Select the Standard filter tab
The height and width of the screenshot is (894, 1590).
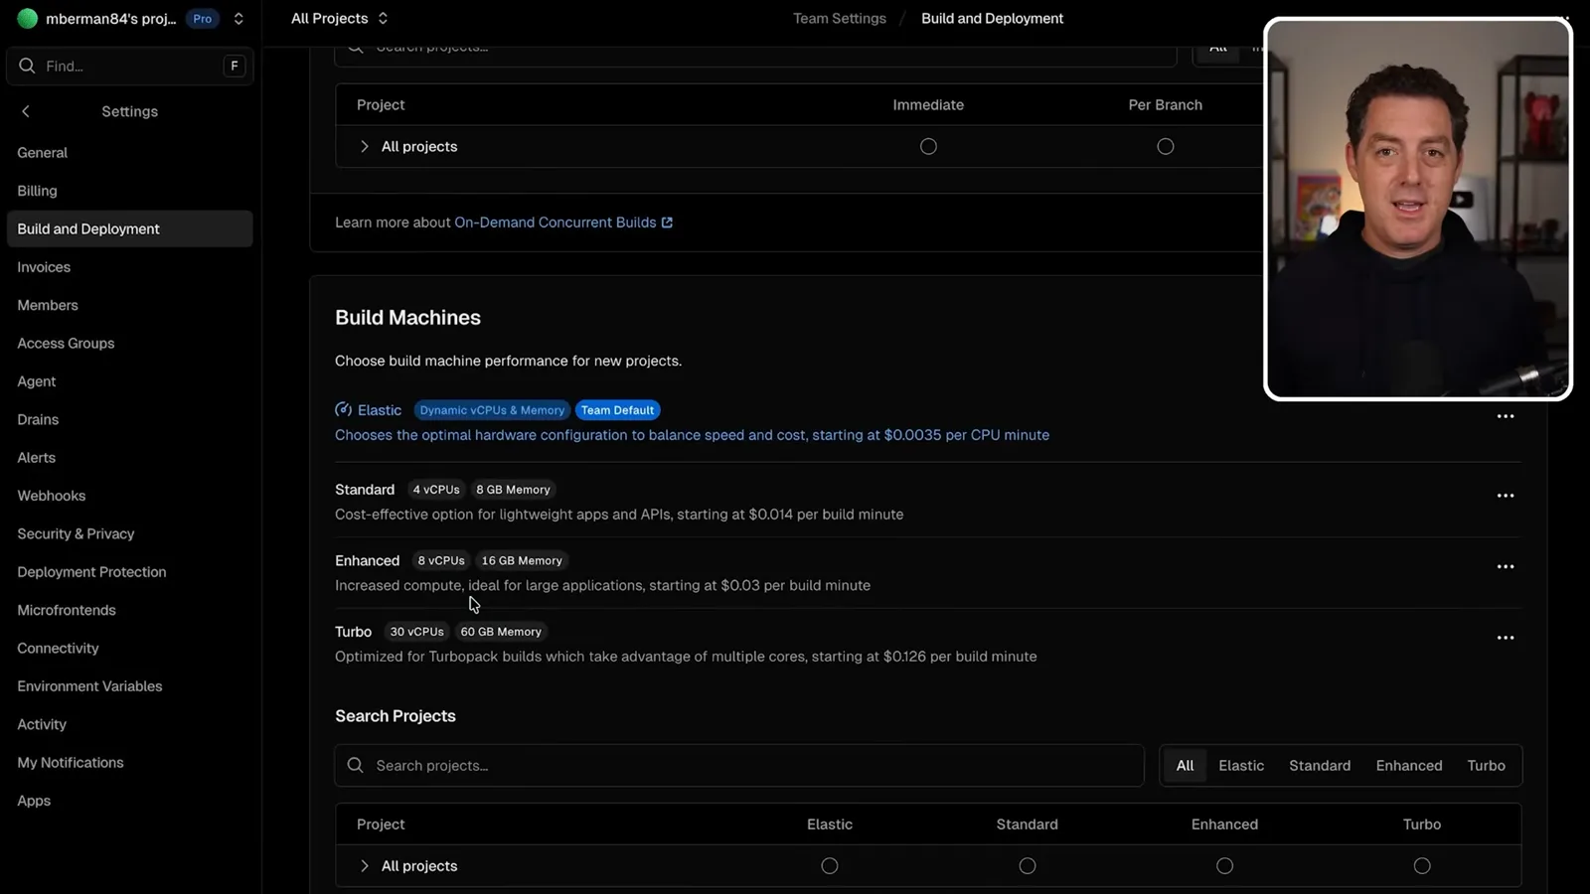1320,766
